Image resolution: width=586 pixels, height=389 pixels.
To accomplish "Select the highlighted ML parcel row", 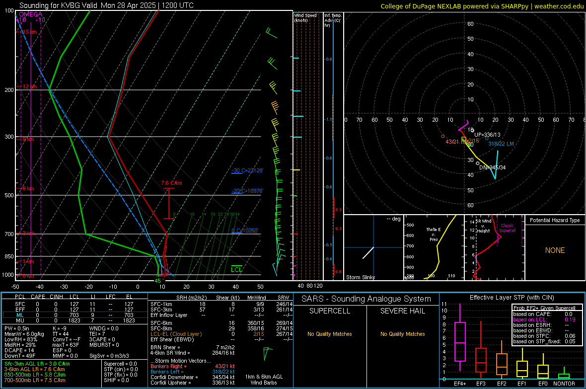I will click(x=74, y=315).
